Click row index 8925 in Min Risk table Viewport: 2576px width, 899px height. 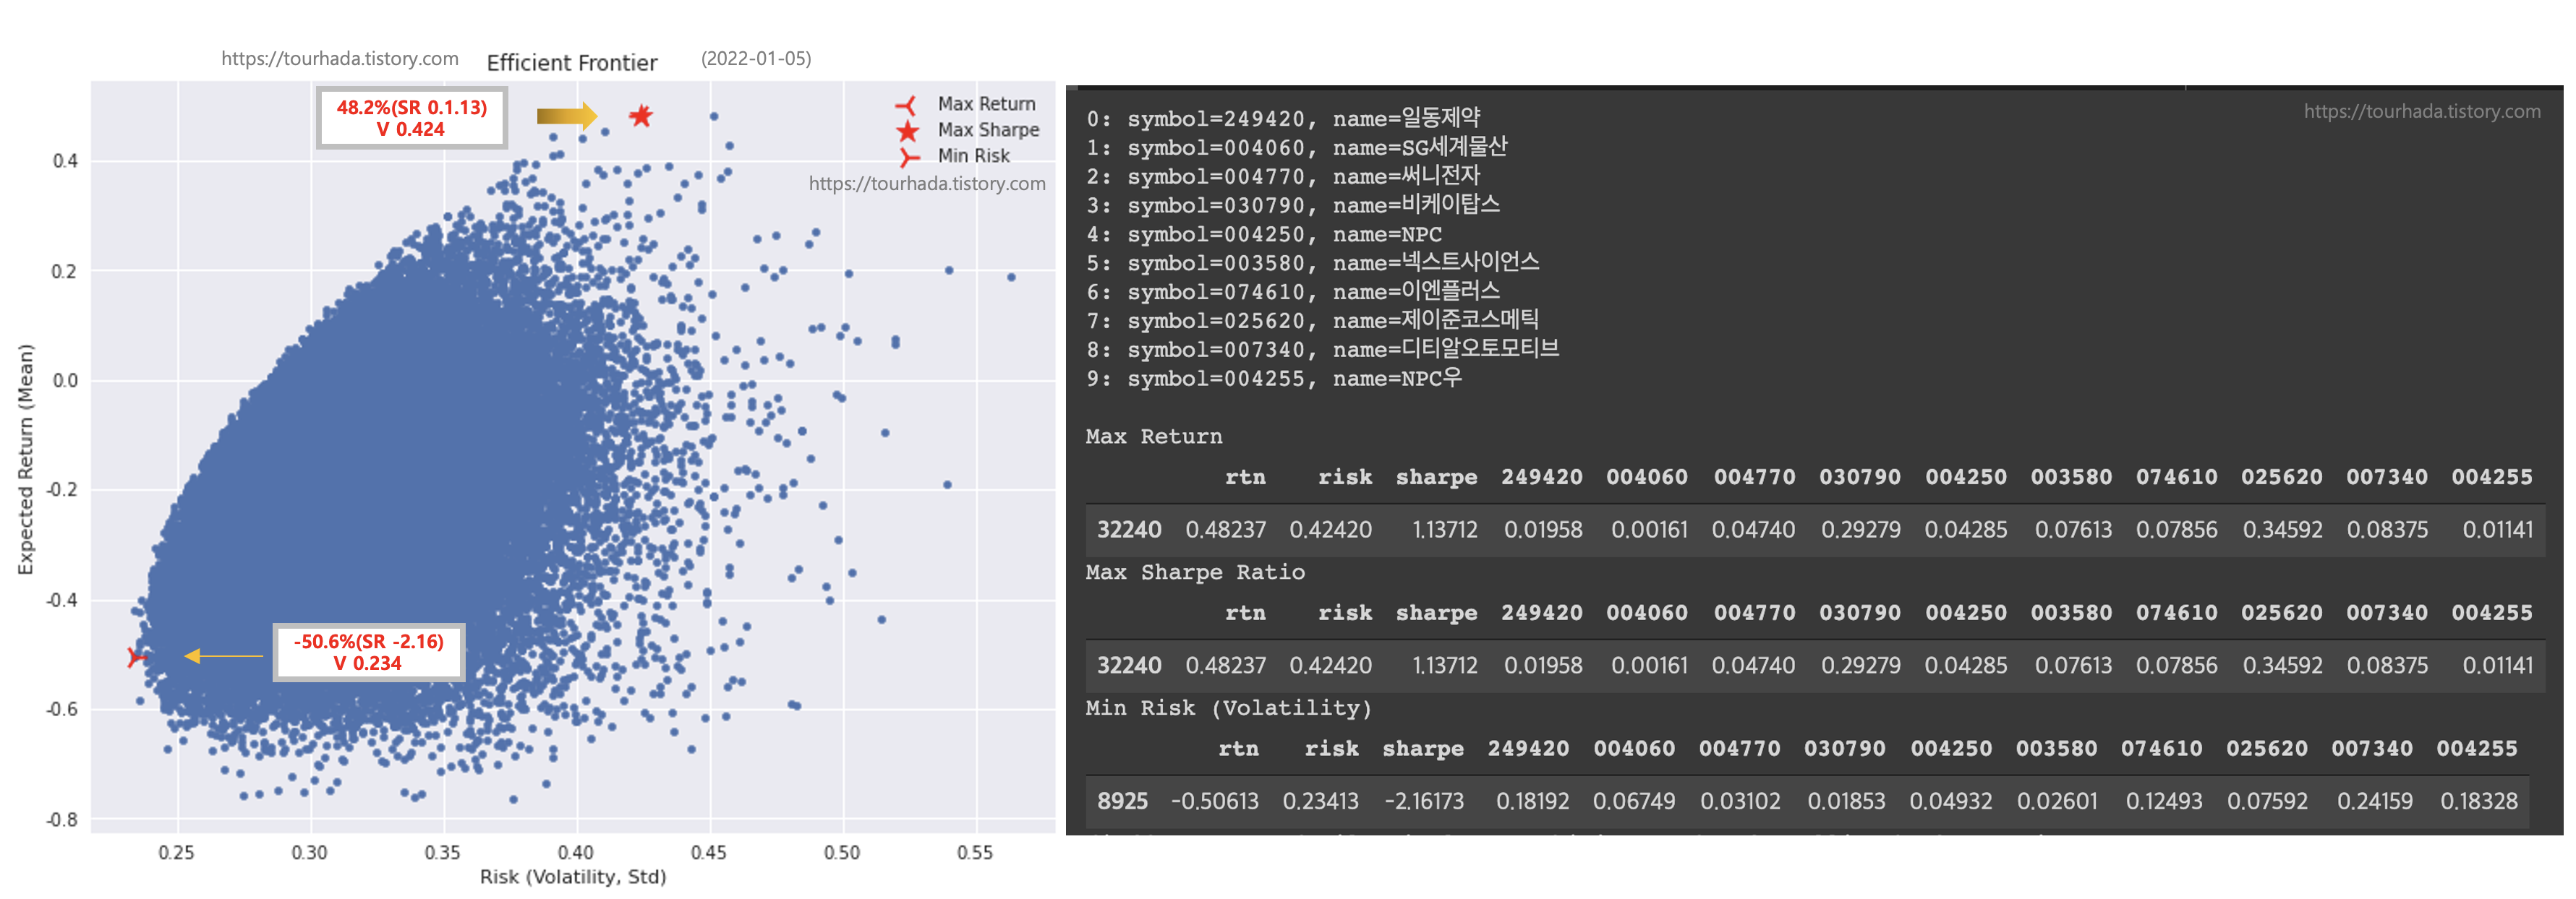click(x=1122, y=801)
